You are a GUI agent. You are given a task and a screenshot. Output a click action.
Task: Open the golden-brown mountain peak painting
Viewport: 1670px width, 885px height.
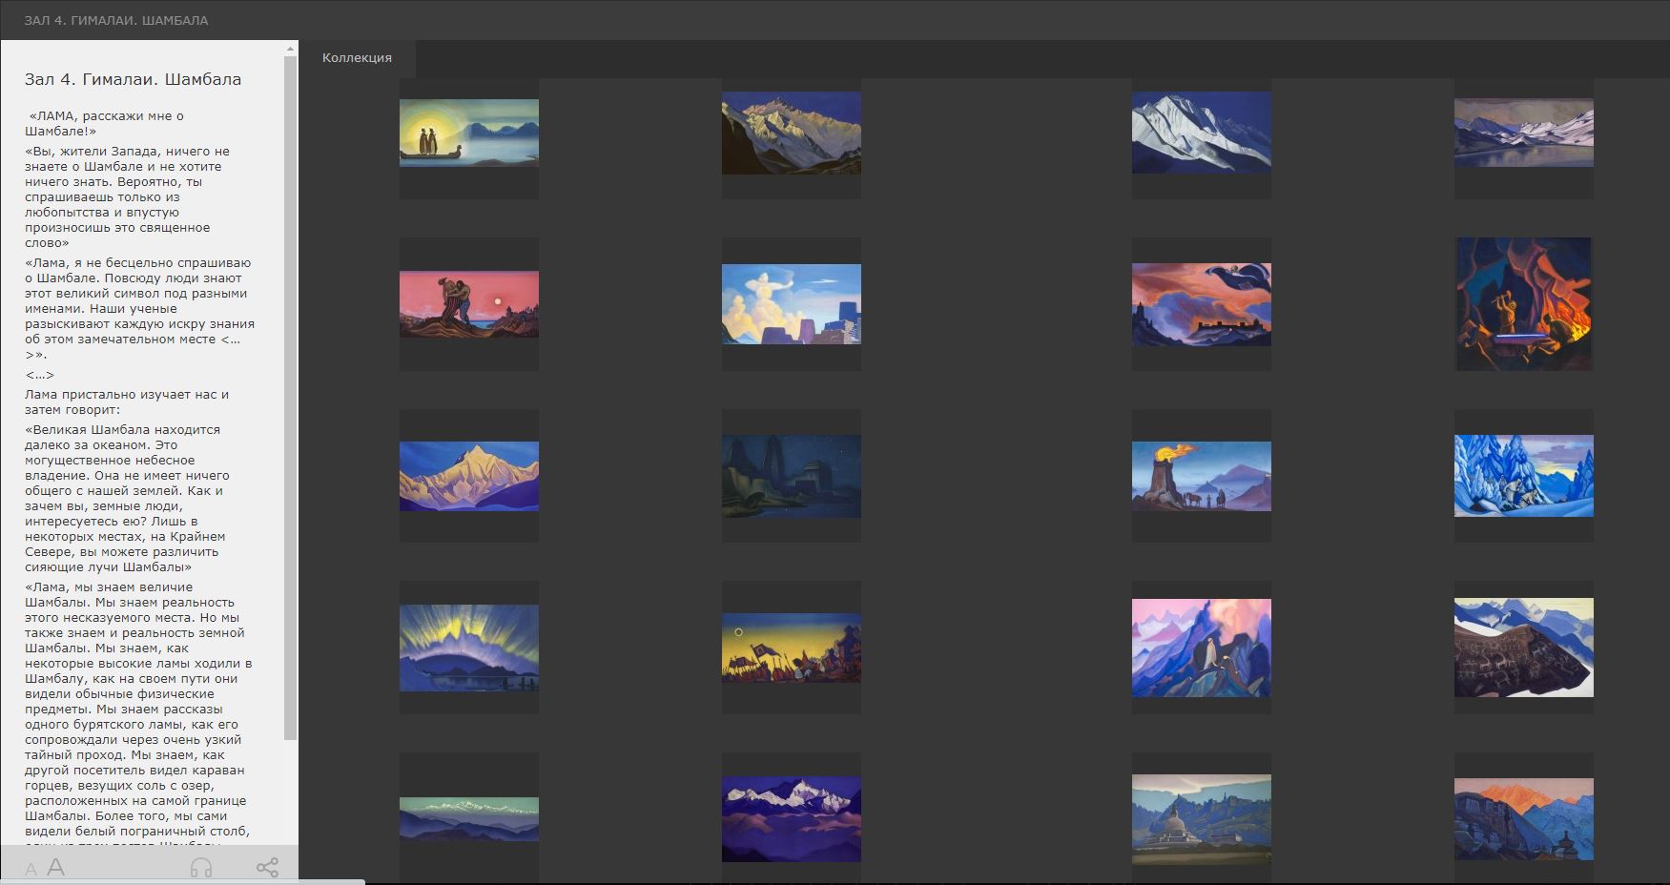pos(791,134)
